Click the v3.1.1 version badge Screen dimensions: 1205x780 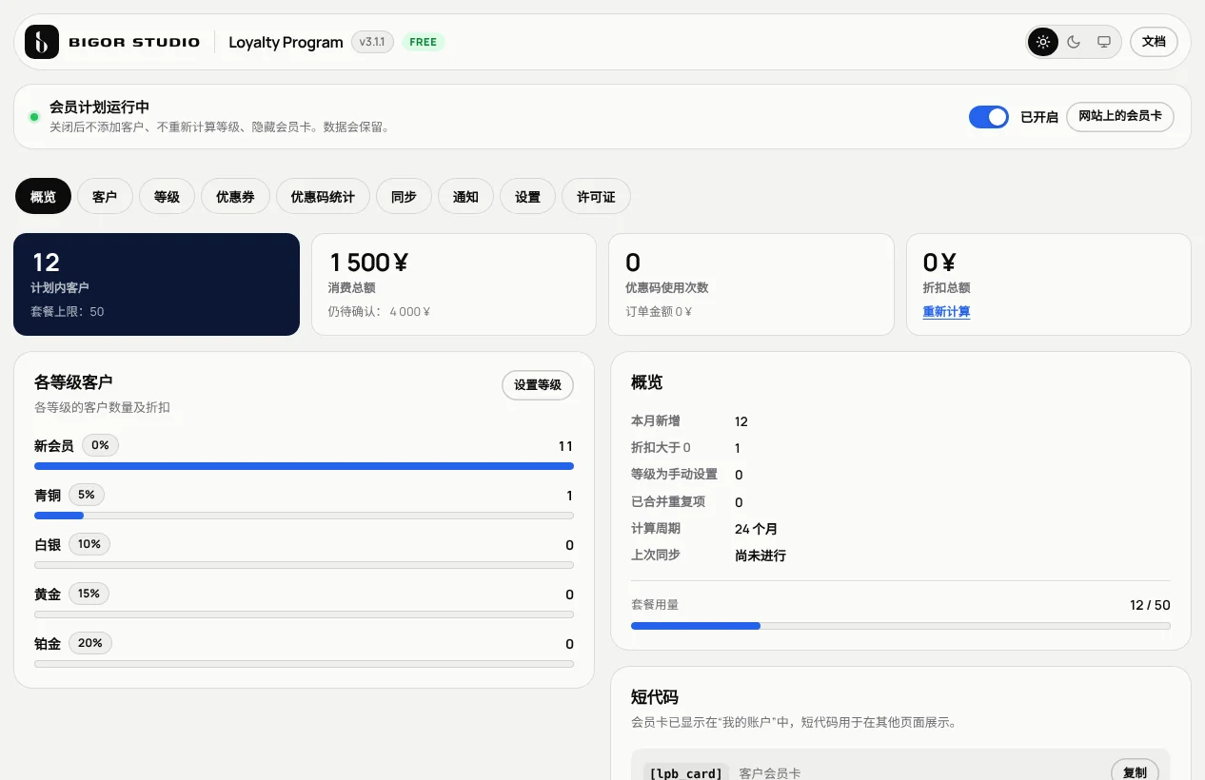point(372,42)
